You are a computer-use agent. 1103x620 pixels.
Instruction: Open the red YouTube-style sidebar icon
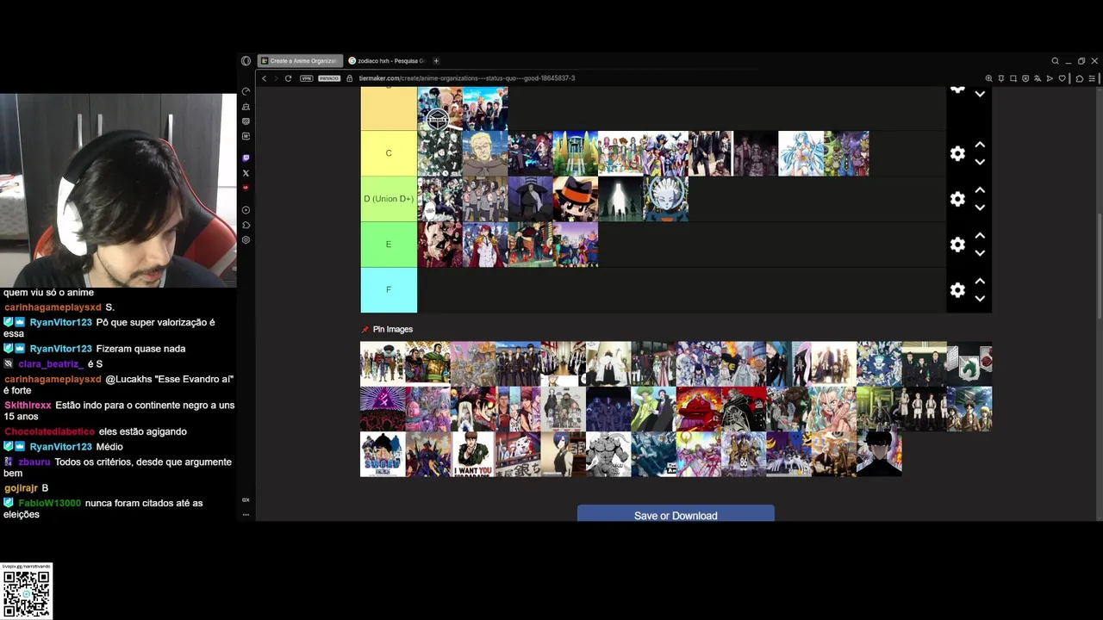(x=246, y=188)
